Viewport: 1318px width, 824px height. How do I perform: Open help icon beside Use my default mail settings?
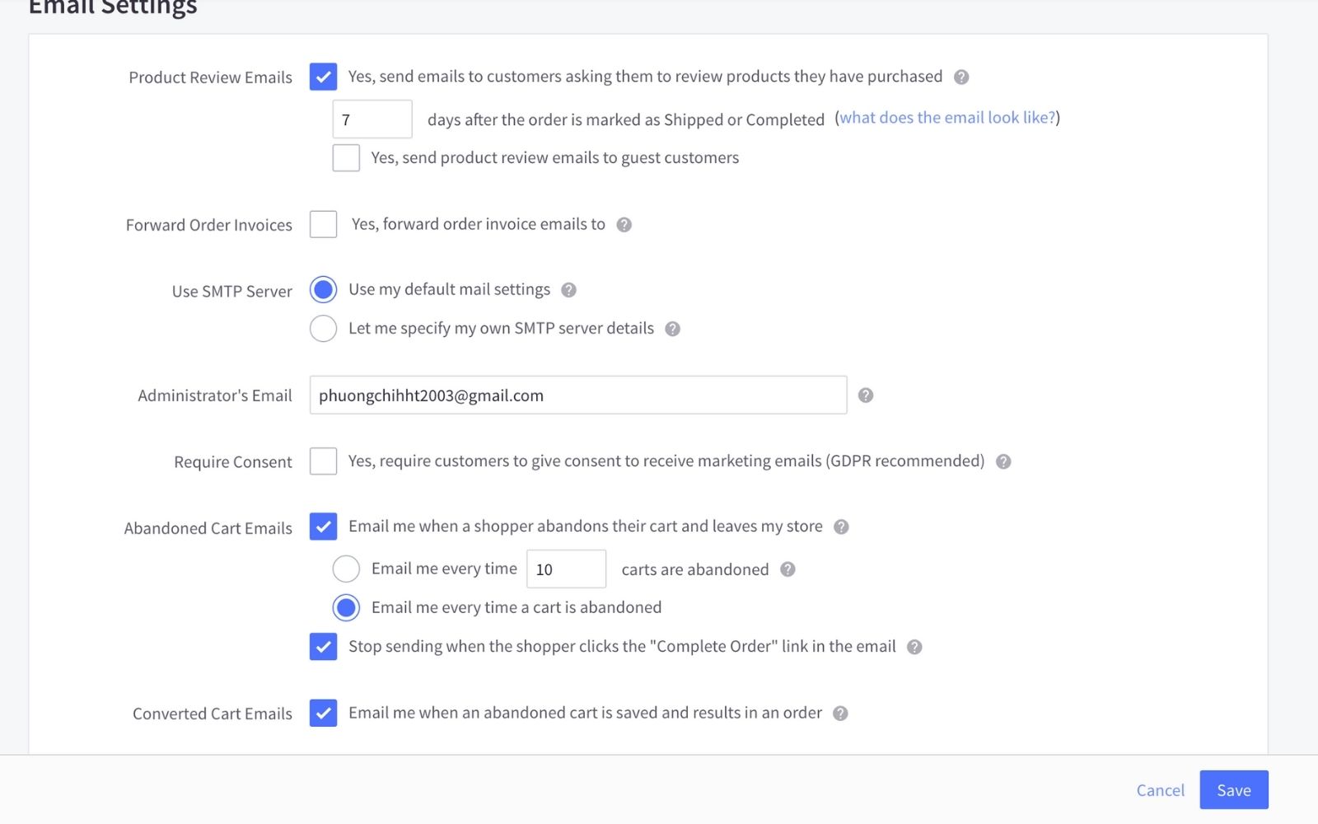click(568, 290)
